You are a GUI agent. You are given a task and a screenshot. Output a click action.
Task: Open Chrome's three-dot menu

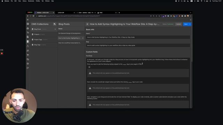pyautogui.click(x=191, y=16)
